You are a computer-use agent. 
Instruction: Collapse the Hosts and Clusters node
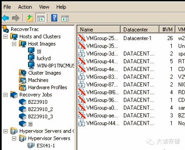[5, 36]
